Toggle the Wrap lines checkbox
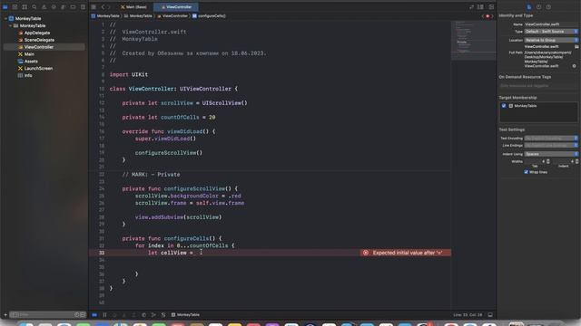The height and width of the screenshot is (326, 581). [527, 172]
